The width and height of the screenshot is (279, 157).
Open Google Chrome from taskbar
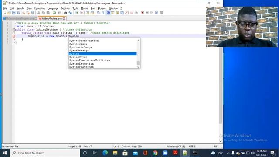pyautogui.click(x=155, y=153)
